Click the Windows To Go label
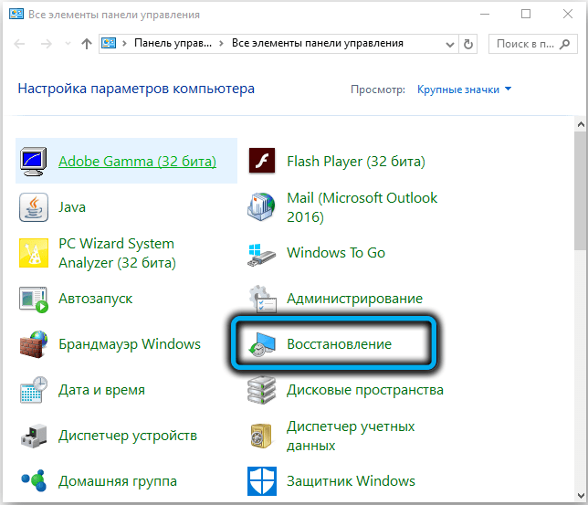Viewport: 588px width, 505px height. [x=336, y=252]
